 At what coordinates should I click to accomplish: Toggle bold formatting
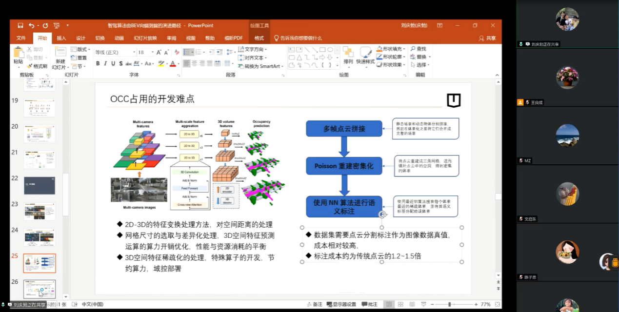pos(98,63)
